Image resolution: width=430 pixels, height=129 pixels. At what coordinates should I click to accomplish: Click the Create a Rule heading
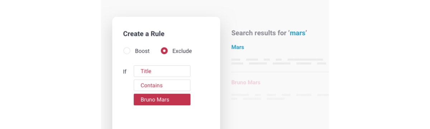click(144, 34)
